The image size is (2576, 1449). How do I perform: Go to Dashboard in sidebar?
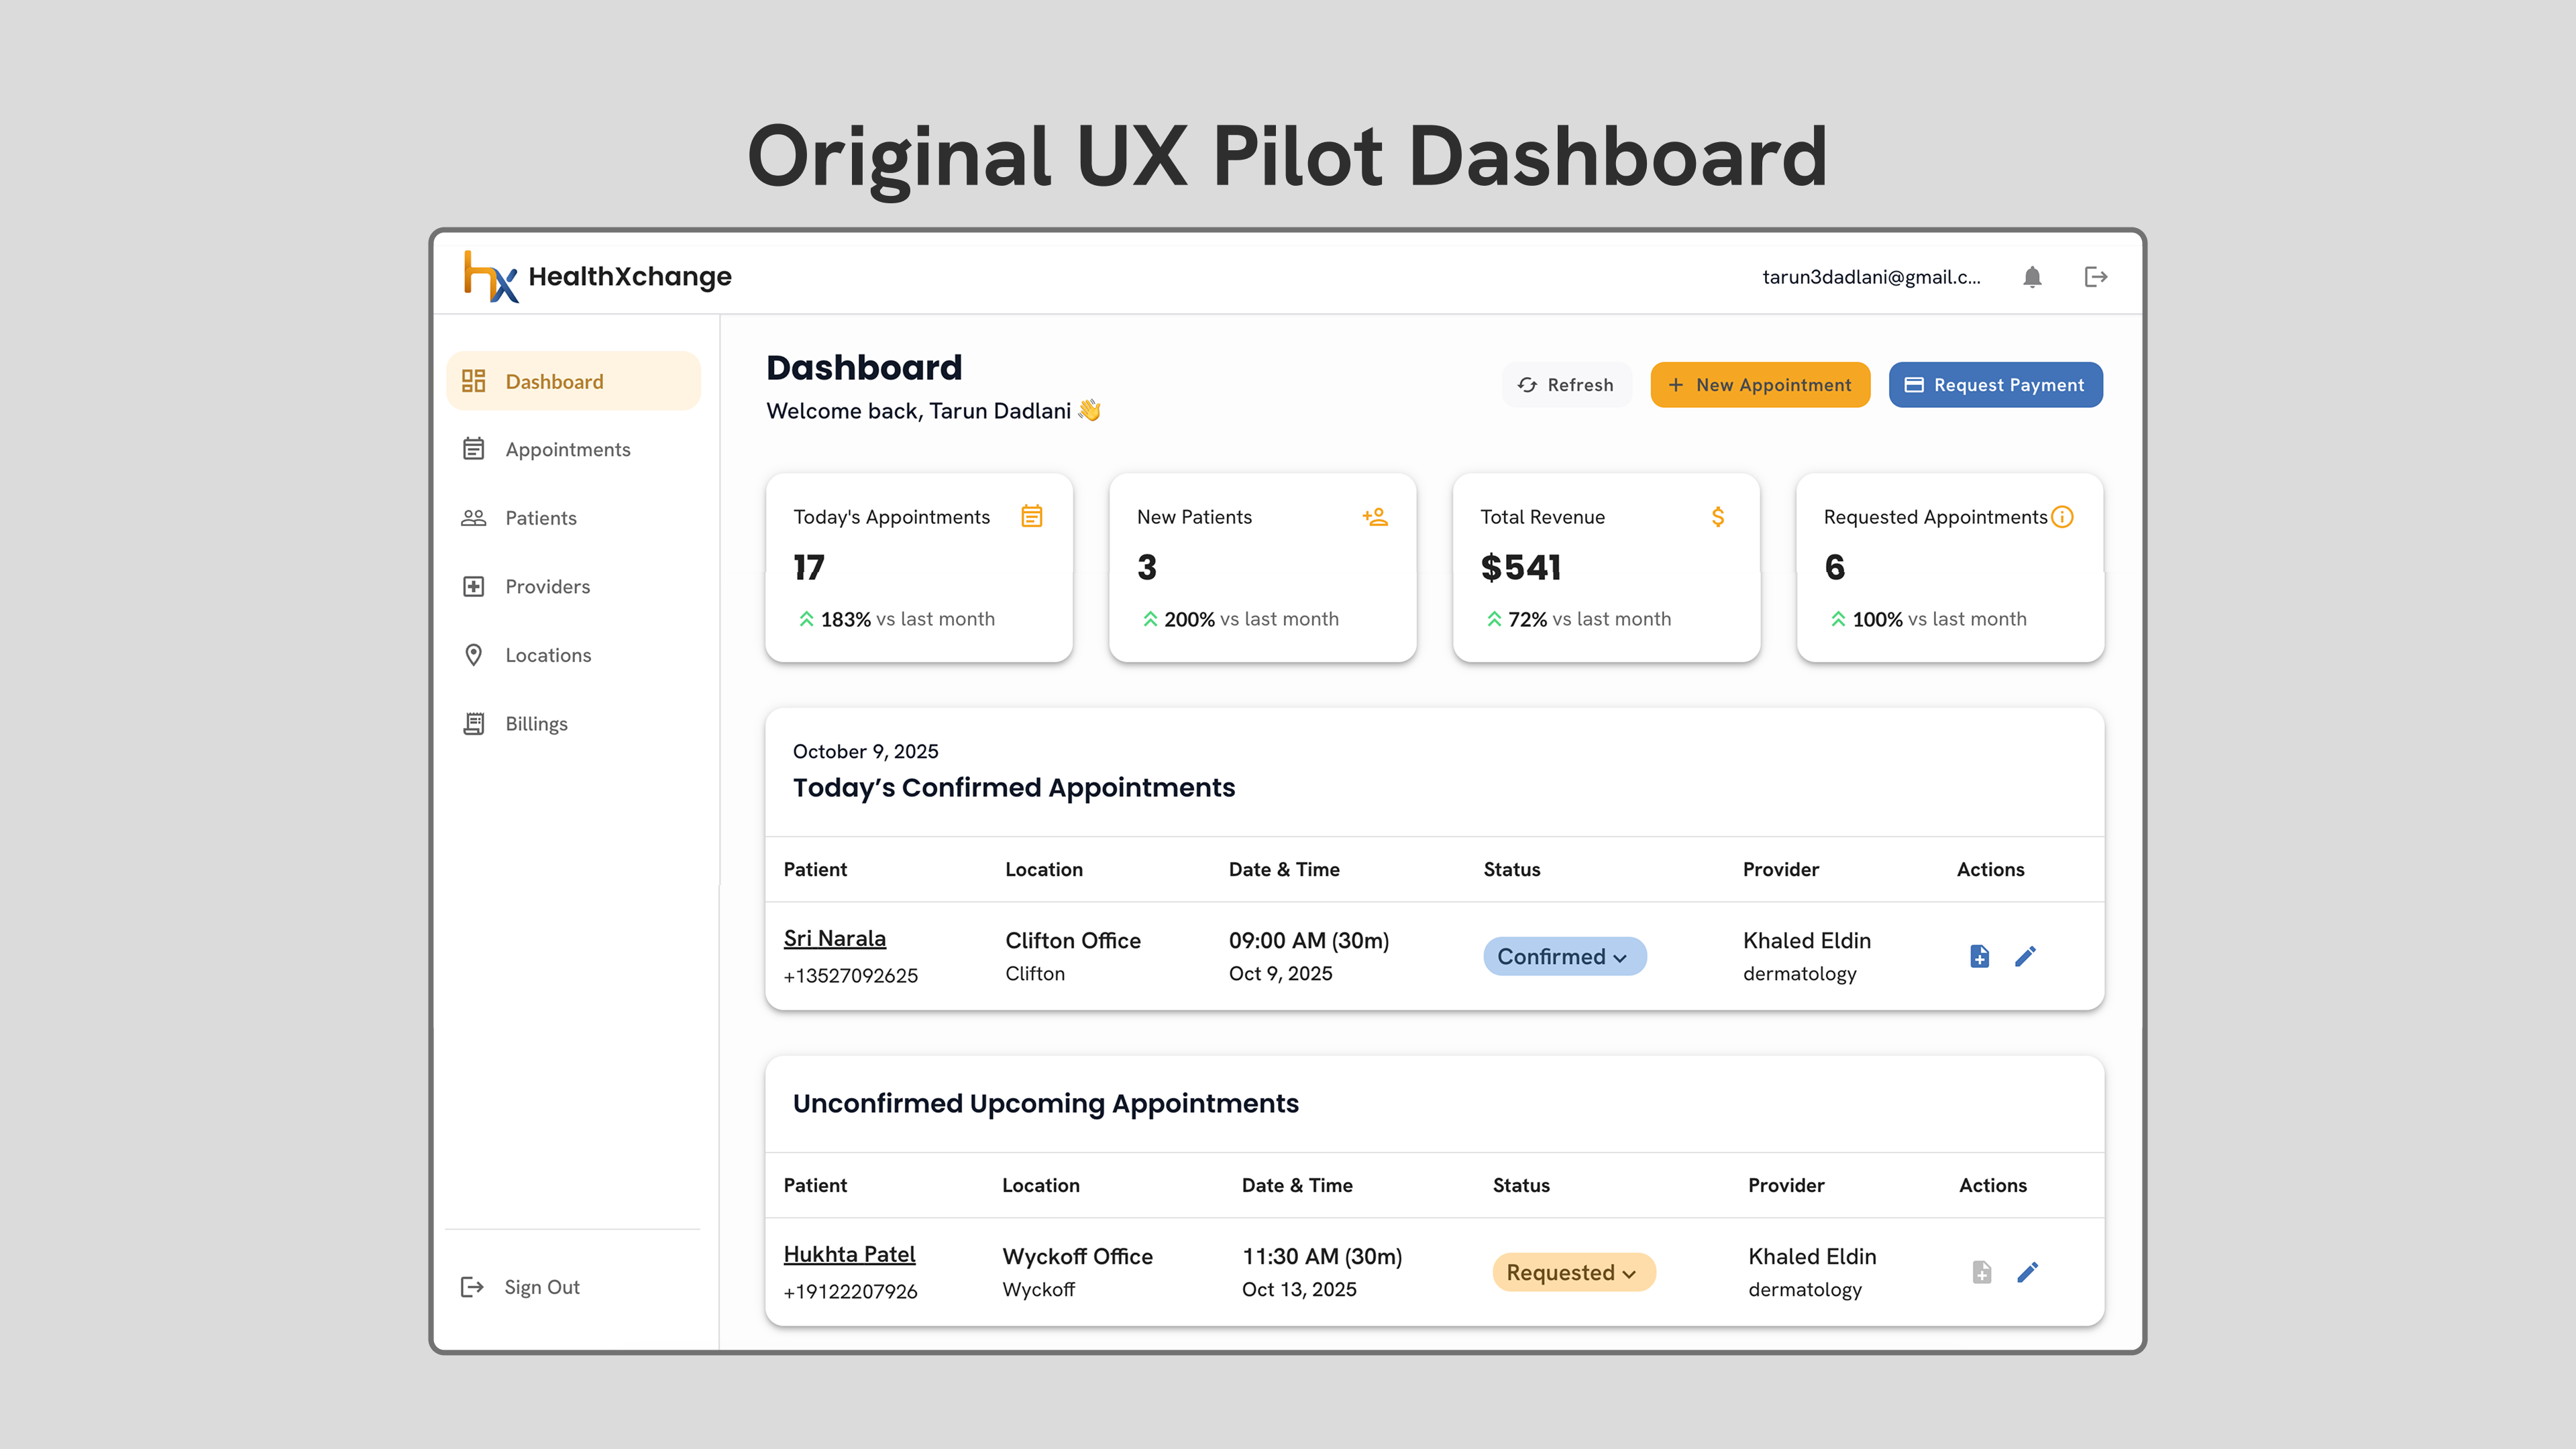coord(573,381)
